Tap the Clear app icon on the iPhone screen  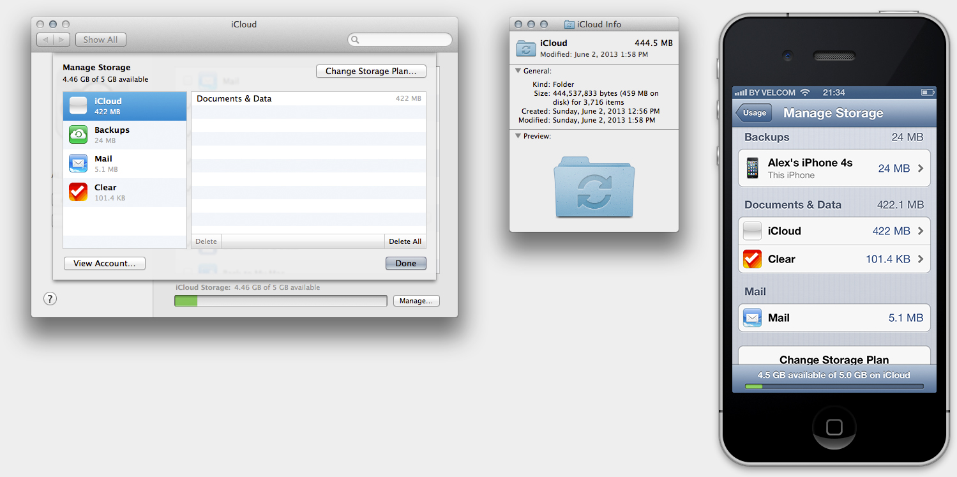tap(753, 259)
